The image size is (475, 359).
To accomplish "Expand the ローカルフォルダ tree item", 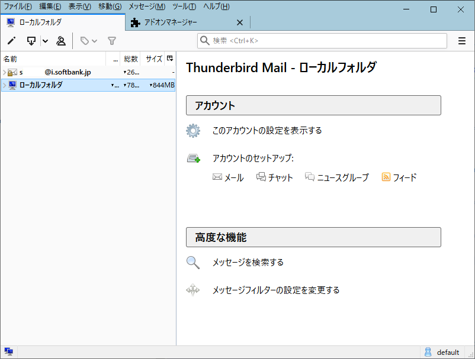I will pos(4,85).
